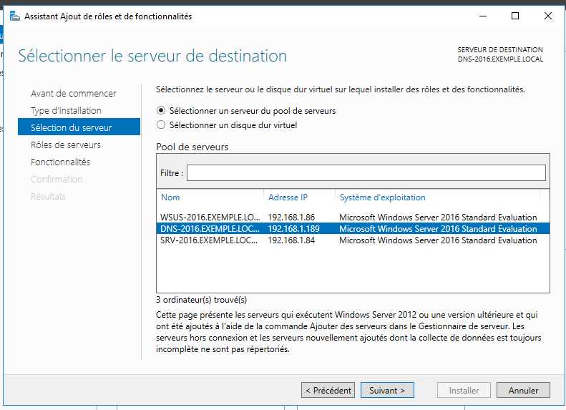Select the DNS-2016.EXEMPLE.LOCAL server row
The width and height of the screenshot is (566, 410).
[353, 229]
